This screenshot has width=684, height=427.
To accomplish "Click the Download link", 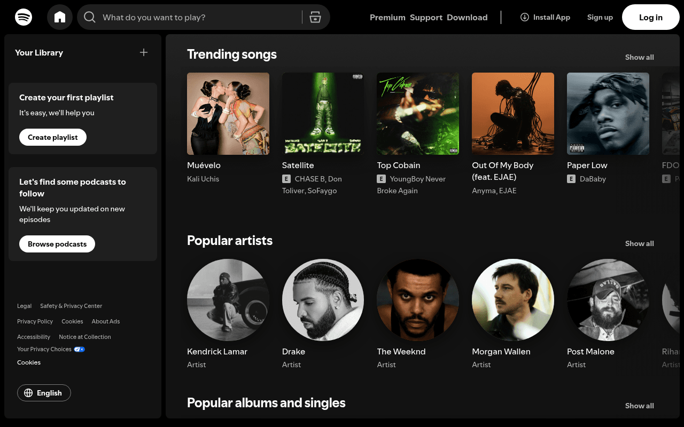I will tap(467, 17).
